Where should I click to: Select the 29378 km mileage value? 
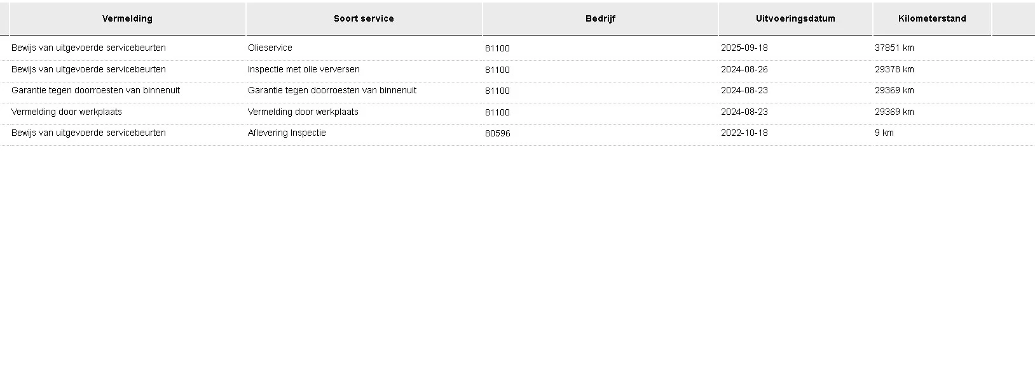pos(894,70)
